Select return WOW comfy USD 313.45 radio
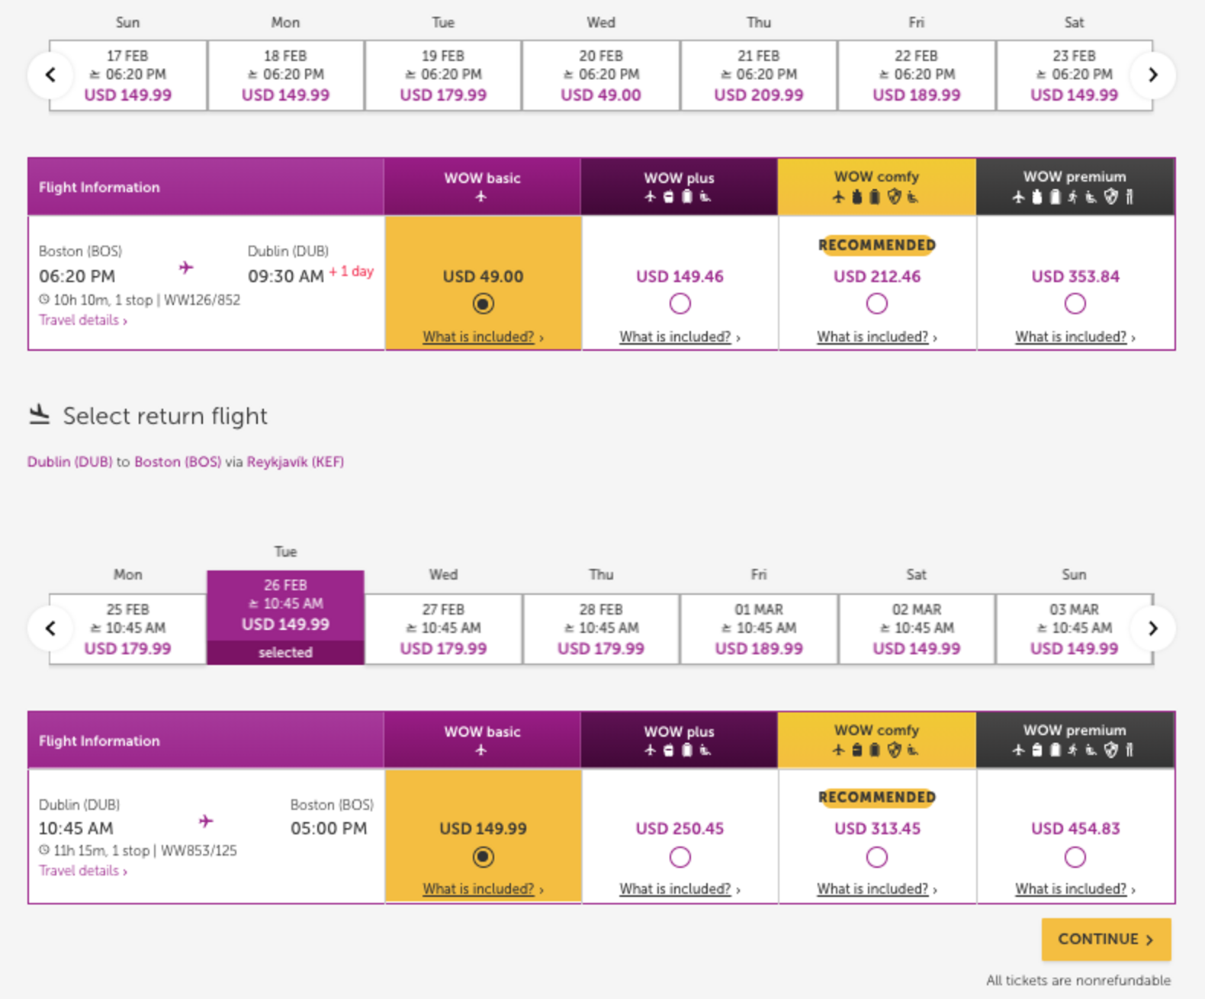Screen dimensions: 1205x999 coord(877,857)
